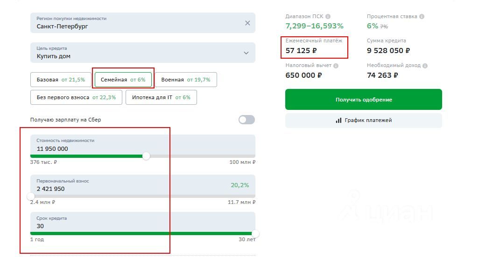Select Ипотека для IT program
This screenshot has width=493, height=257.
click(x=161, y=97)
